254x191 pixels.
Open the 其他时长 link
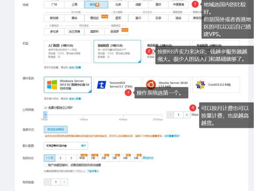(x=148, y=158)
